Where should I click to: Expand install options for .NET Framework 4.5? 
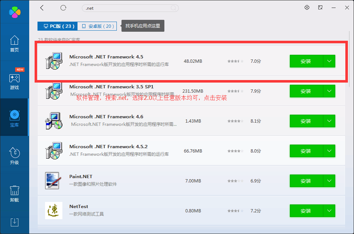tap(329, 61)
